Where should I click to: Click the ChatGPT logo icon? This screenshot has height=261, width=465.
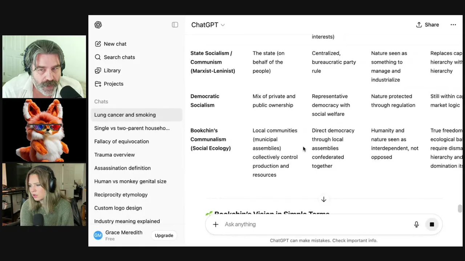pyautogui.click(x=98, y=25)
